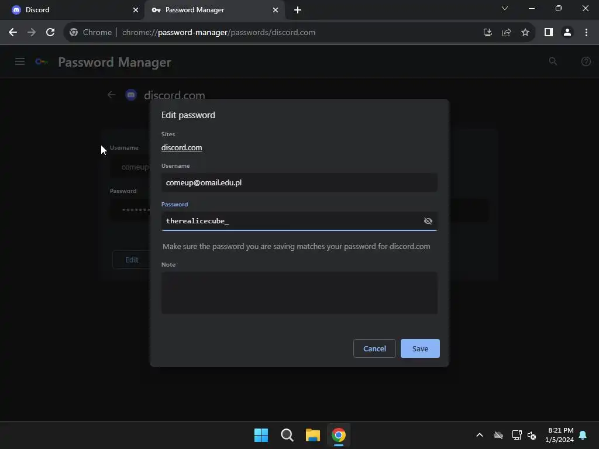Click the Username field with comeup@omail.edu.pl
599x449 pixels.
[x=299, y=182]
